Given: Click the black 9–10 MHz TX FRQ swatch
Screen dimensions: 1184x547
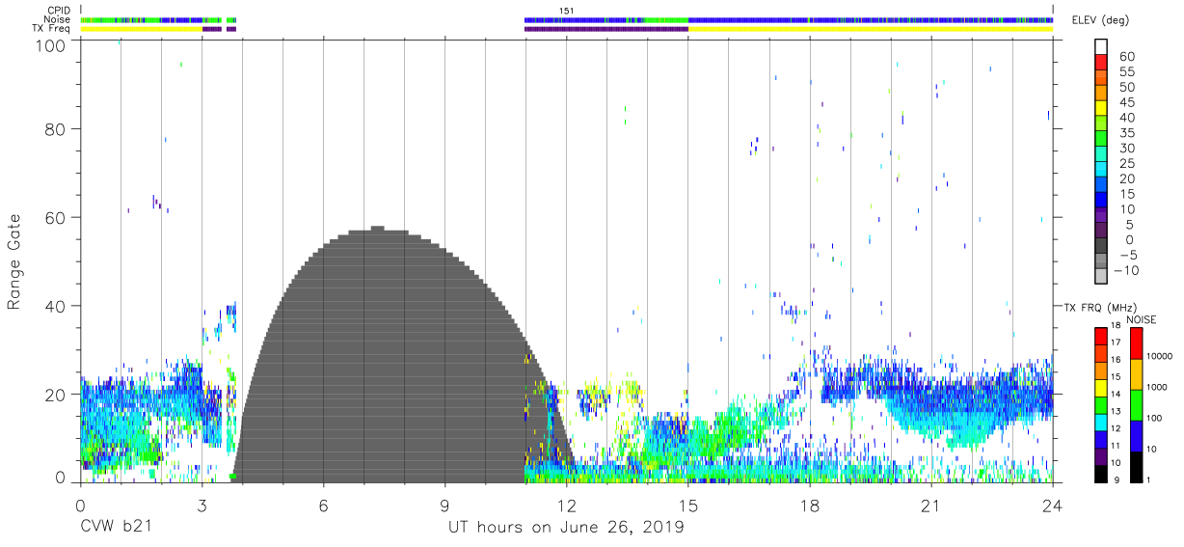Looking at the screenshot, I should (x=1101, y=473).
